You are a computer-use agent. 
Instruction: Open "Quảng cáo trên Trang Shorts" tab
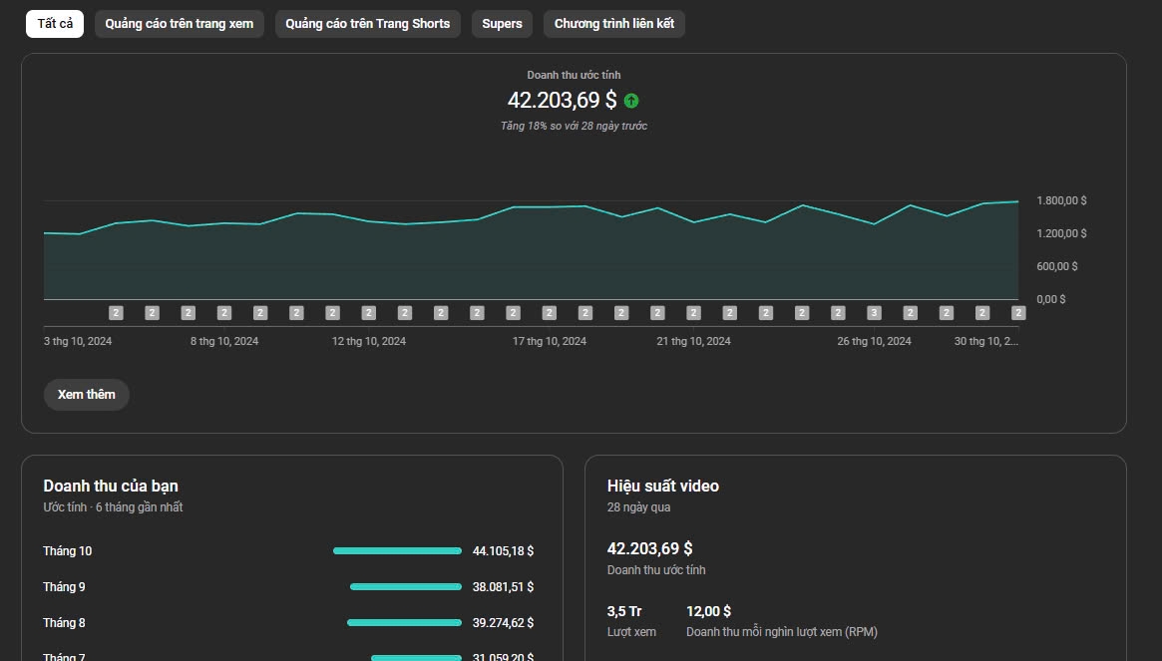367,24
